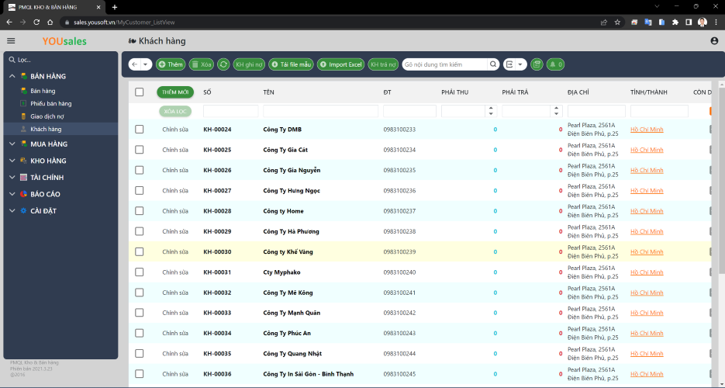The image size is (725, 388).
Task: Open the hamburger sidebar menu
Action: [11, 41]
